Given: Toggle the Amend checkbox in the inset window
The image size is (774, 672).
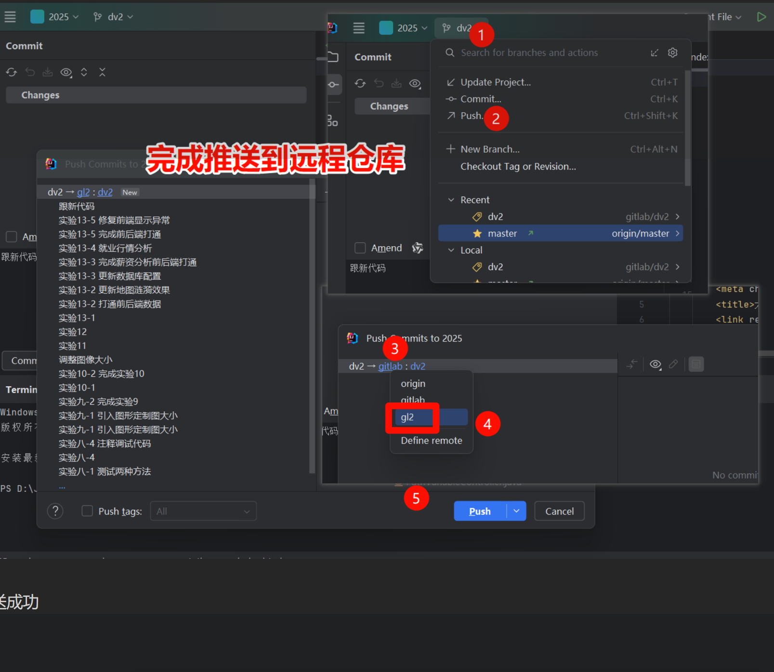Looking at the screenshot, I should pyautogui.click(x=360, y=248).
